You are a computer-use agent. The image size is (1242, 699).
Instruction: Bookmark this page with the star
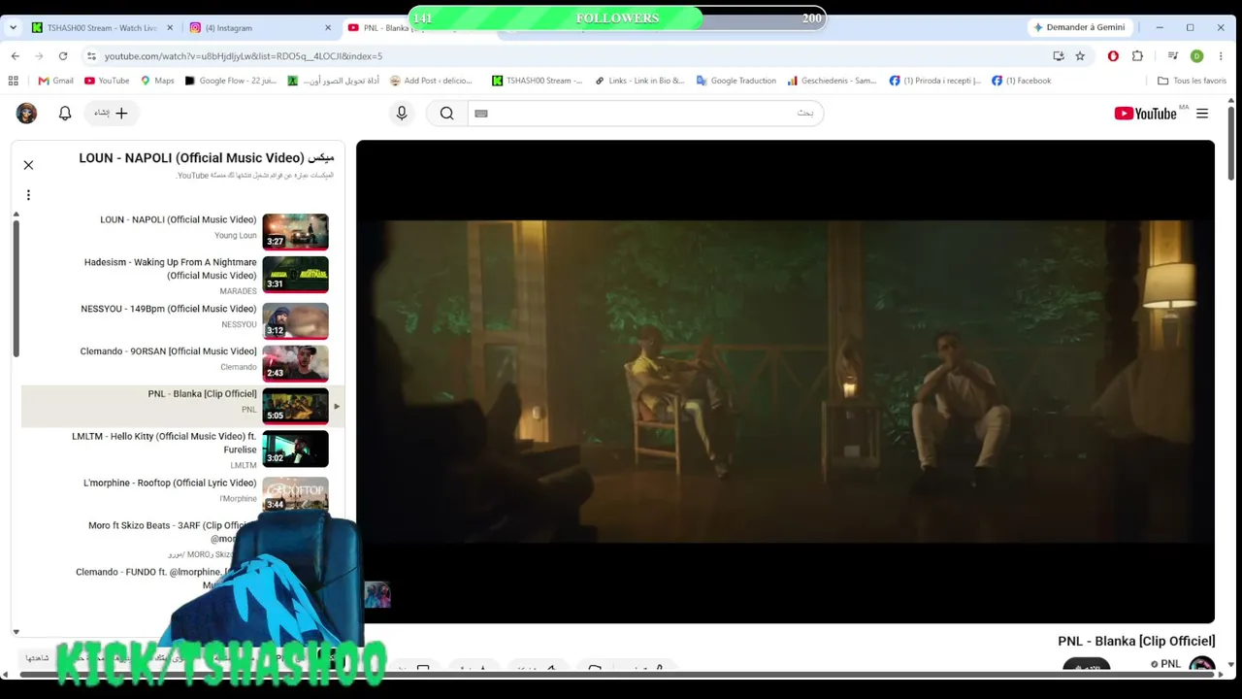tap(1080, 56)
